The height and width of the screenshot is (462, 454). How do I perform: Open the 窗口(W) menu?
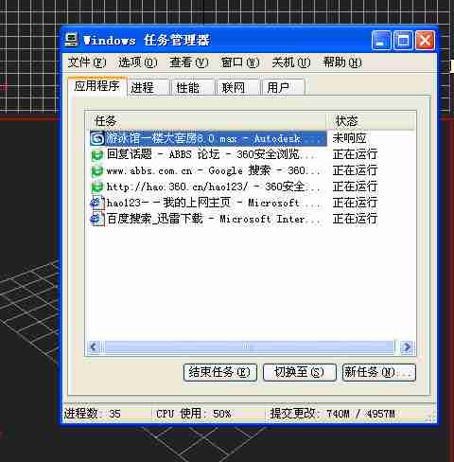click(240, 62)
